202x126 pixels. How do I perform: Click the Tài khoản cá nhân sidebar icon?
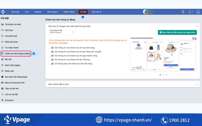(x=2, y=24)
